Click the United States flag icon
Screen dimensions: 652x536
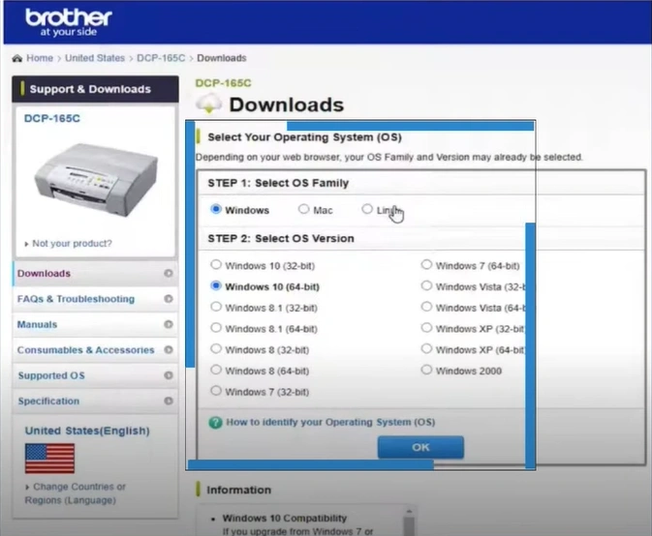tap(49, 458)
